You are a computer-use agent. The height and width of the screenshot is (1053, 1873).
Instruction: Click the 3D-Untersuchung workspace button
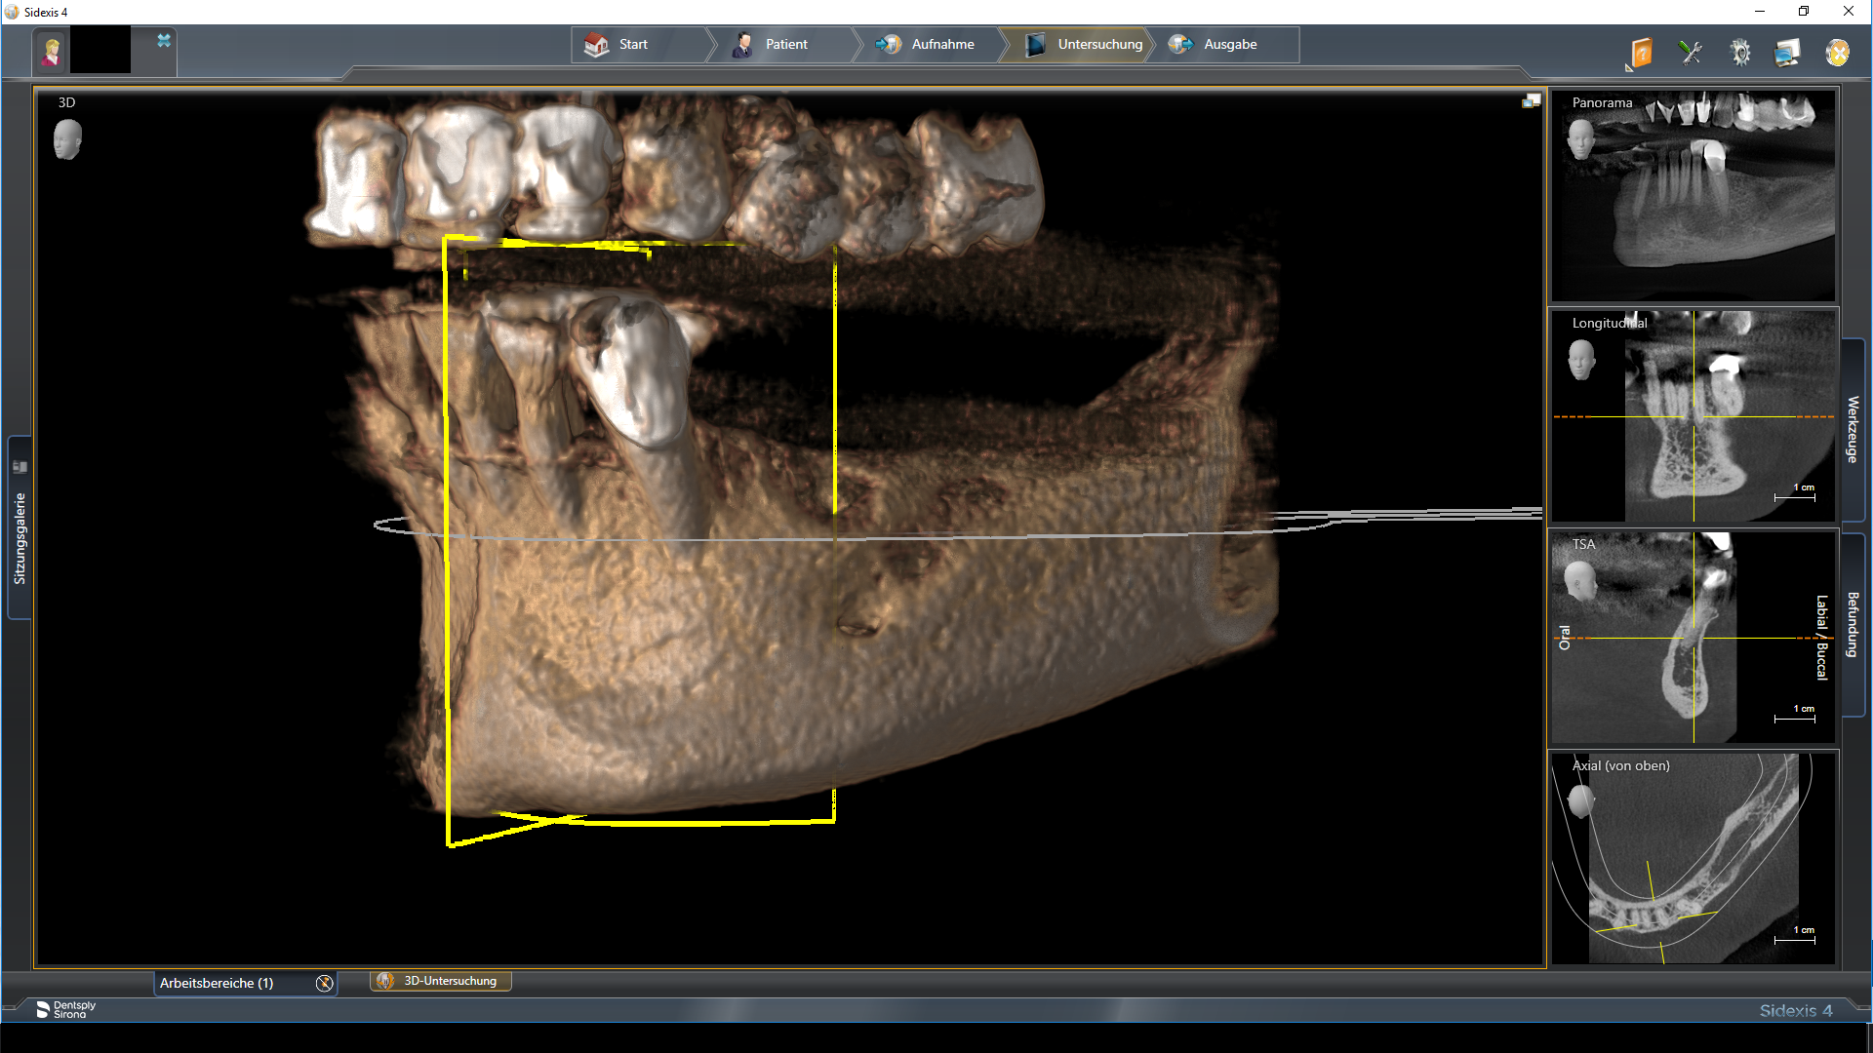coord(441,981)
